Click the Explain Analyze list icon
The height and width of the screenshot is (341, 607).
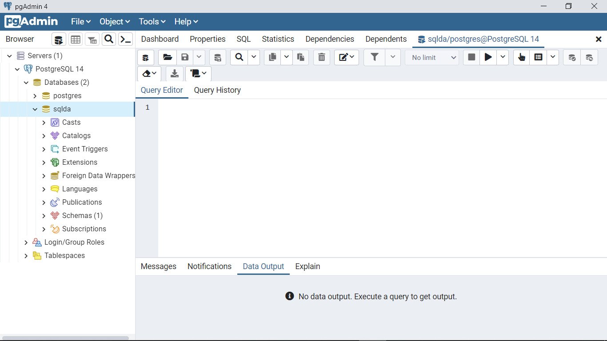(x=538, y=58)
